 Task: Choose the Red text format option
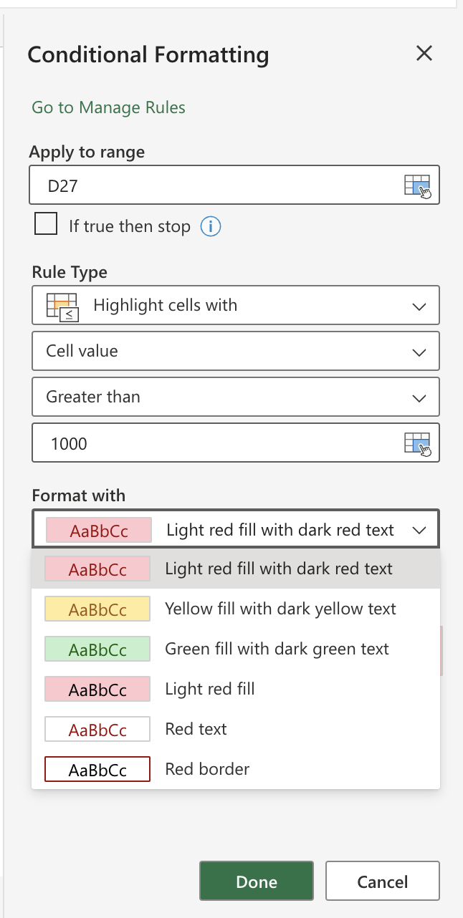196,730
